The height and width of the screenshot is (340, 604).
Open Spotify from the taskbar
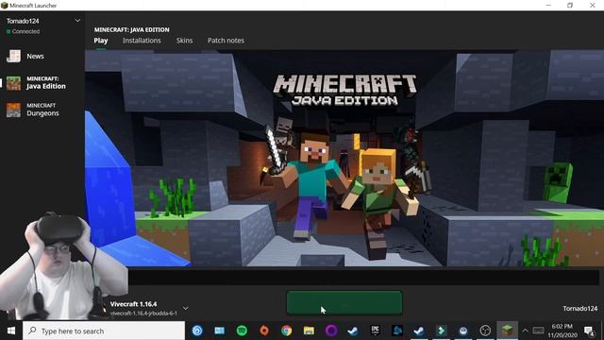(242, 331)
